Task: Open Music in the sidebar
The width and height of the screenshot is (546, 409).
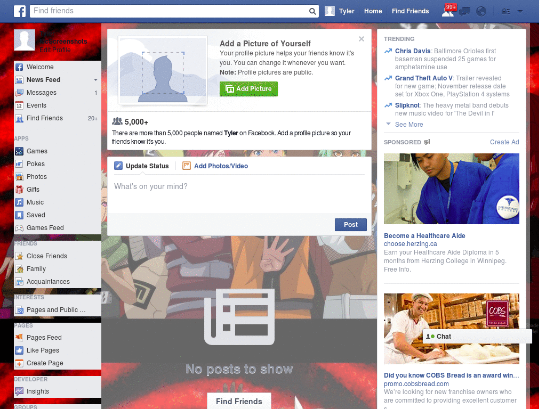Action: (58, 202)
